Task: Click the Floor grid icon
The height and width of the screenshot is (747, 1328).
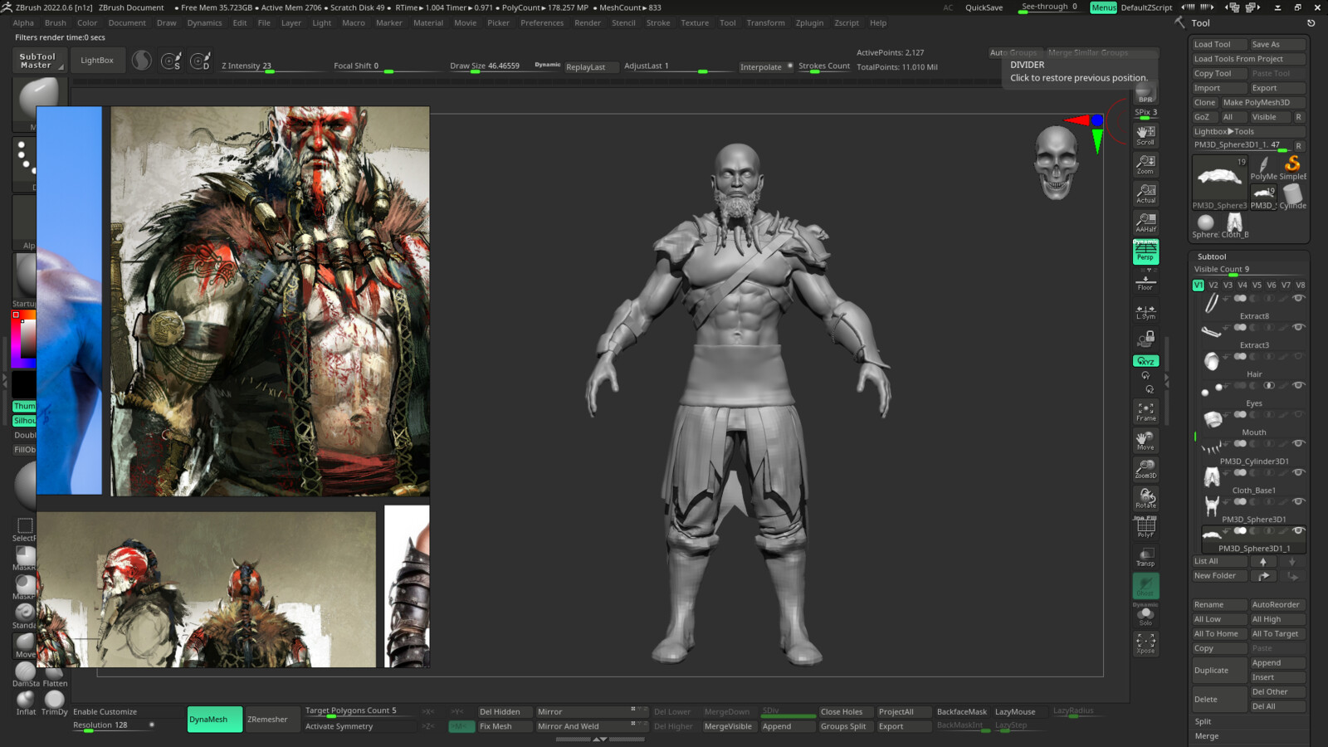Action: (1145, 282)
